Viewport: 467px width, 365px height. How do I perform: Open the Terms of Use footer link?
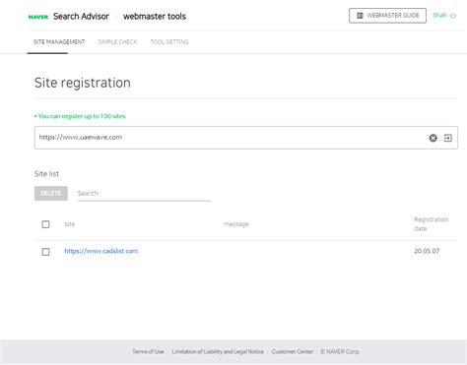click(x=148, y=351)
